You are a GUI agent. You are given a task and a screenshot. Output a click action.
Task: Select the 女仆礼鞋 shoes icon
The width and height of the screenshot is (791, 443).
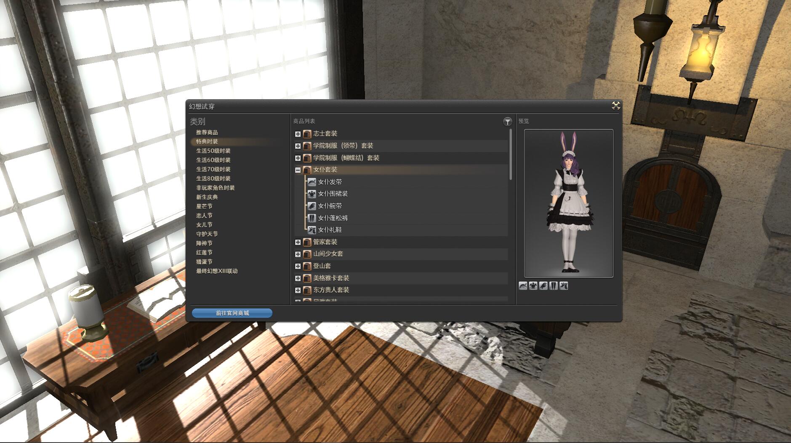[x=312, y=230]
